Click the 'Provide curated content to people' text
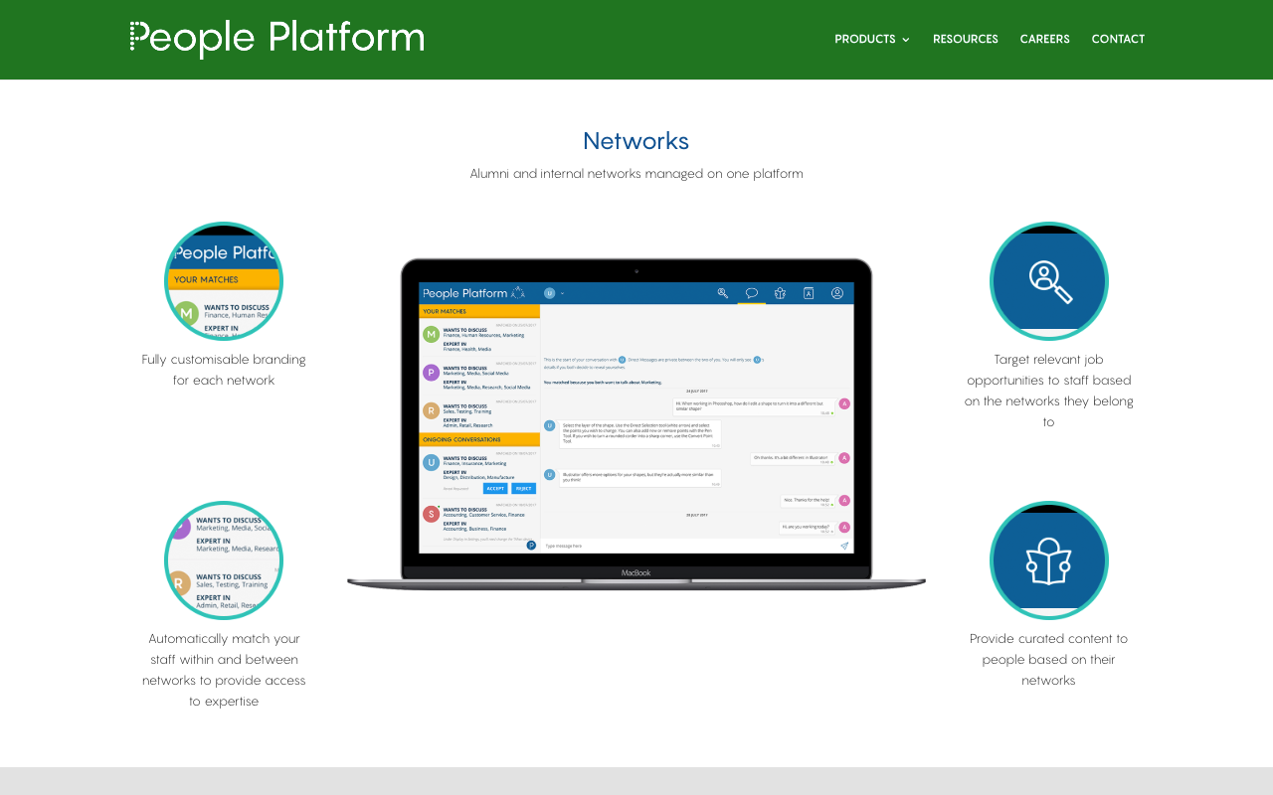 [x=1049, y=660]
